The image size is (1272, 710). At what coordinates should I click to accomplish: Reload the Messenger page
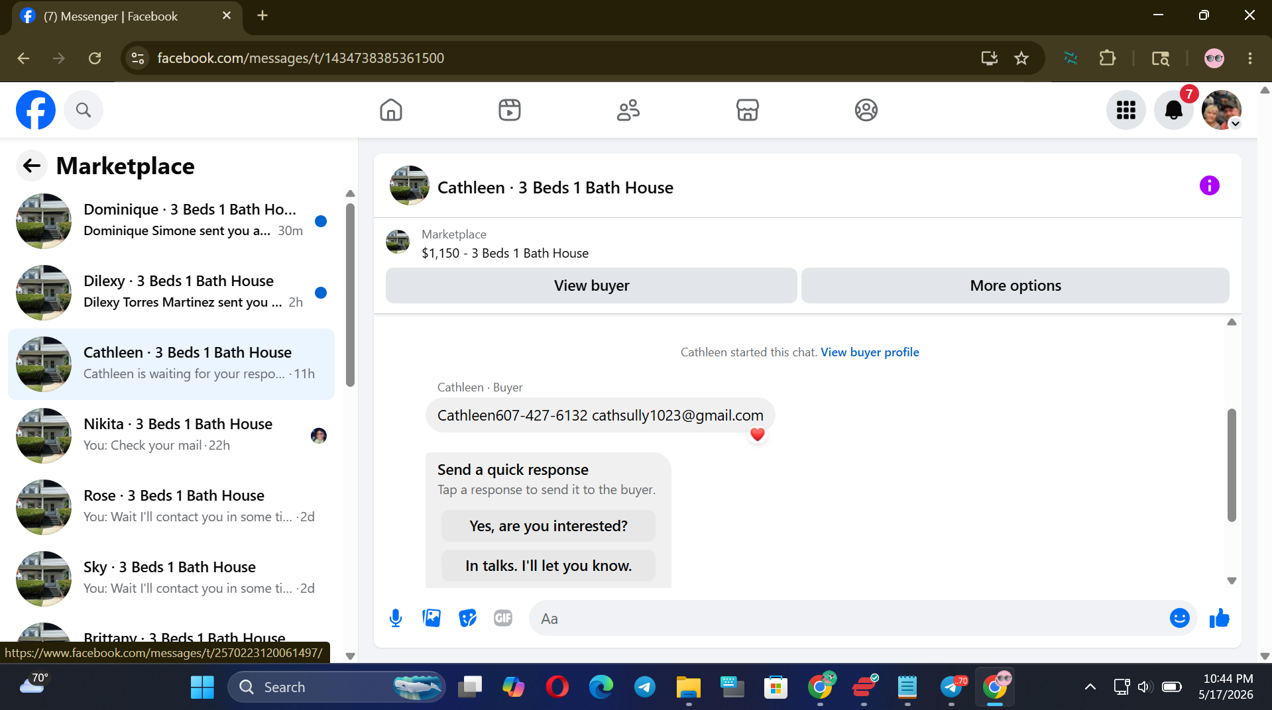95,58
